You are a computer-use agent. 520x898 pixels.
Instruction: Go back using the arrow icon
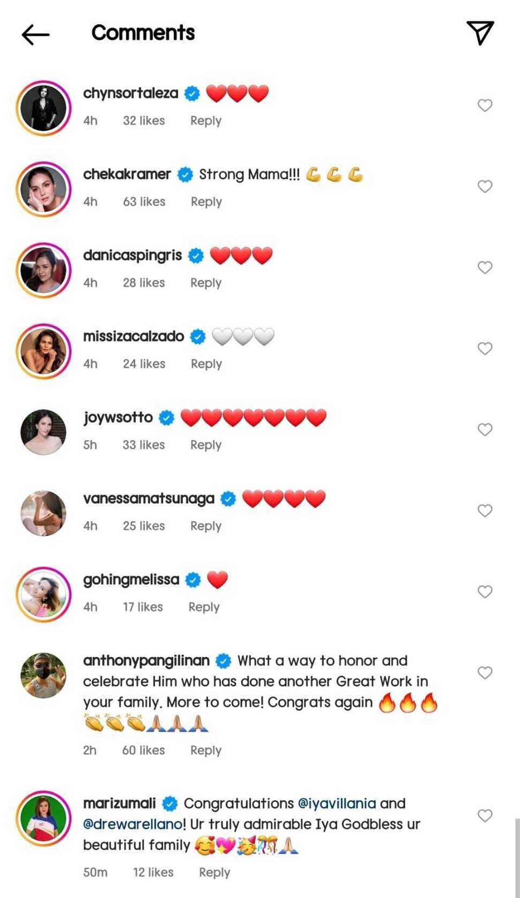[x=35, y=33]
